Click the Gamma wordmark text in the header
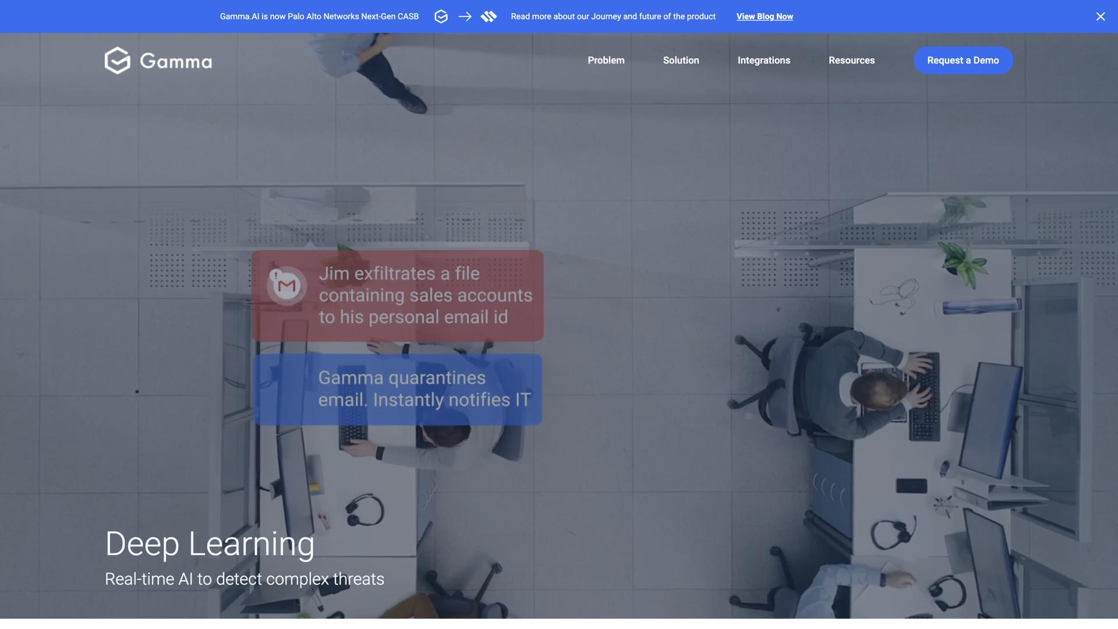 176,61
